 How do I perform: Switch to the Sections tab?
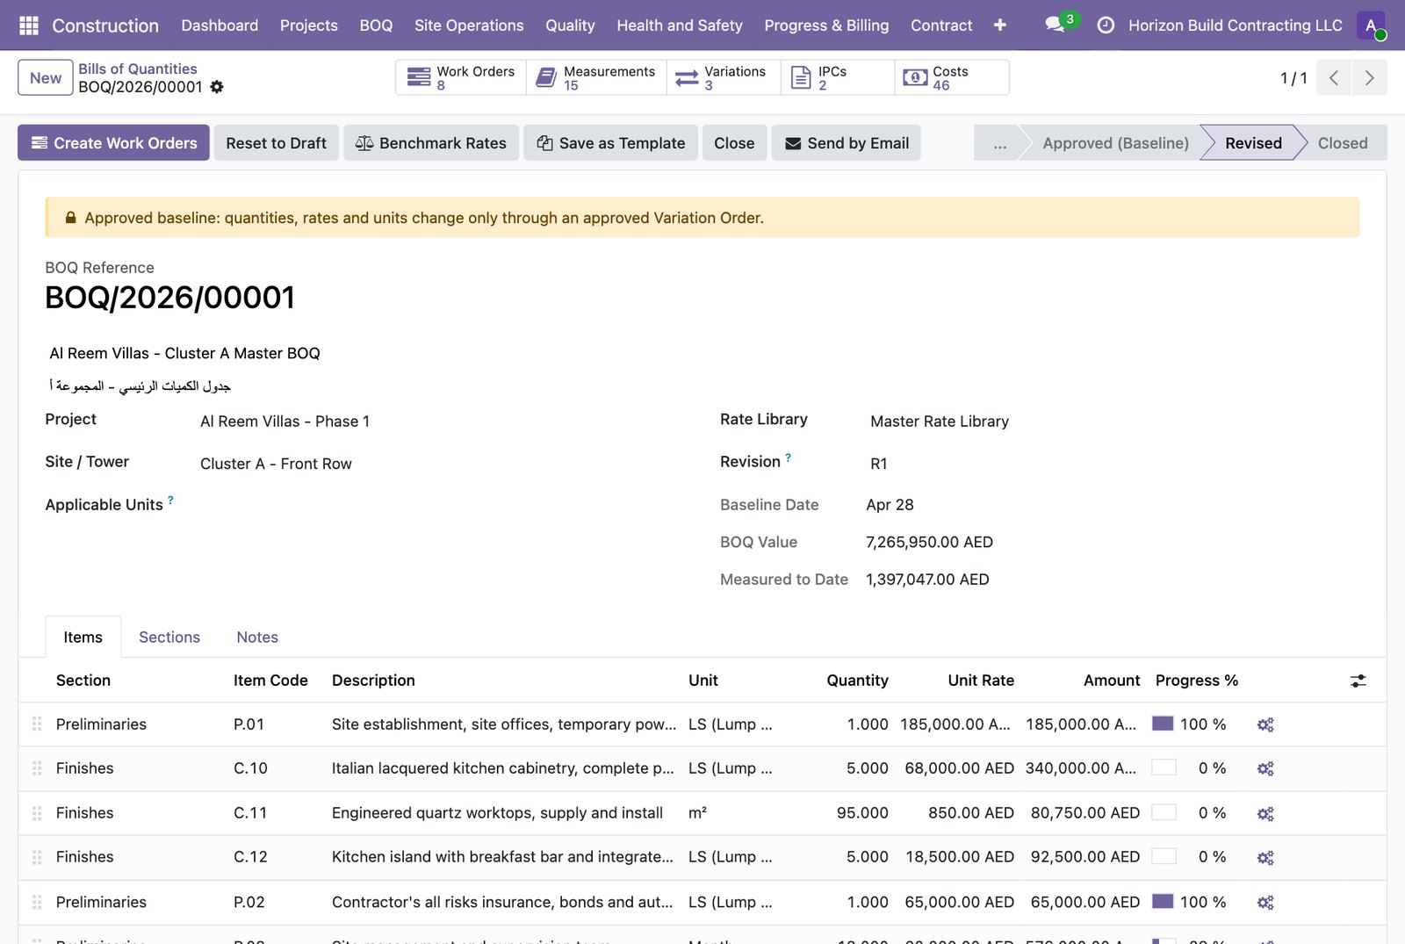[x=169, y=638]
